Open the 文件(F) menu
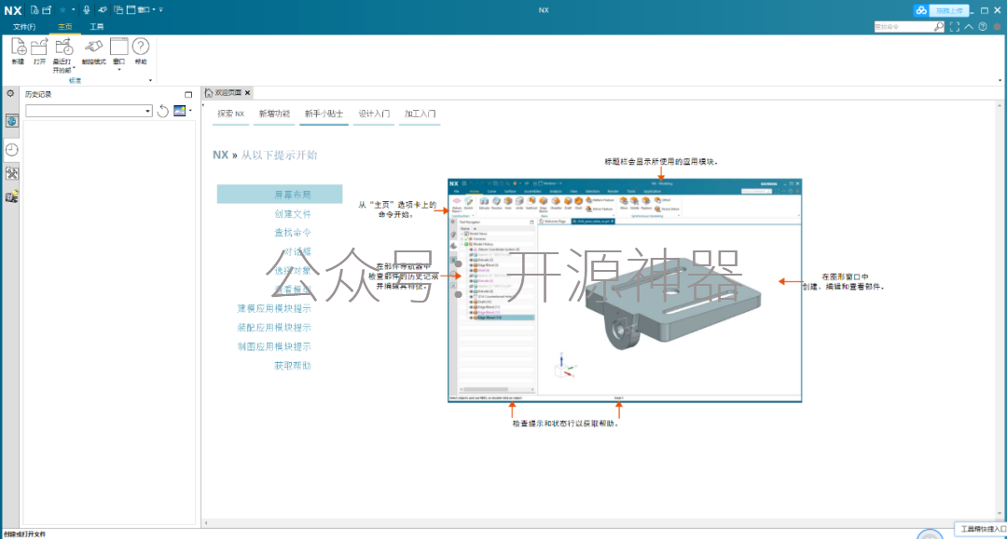Viewport: 1007px width, 539px height. pyautogui.click(x=24, y=26)
